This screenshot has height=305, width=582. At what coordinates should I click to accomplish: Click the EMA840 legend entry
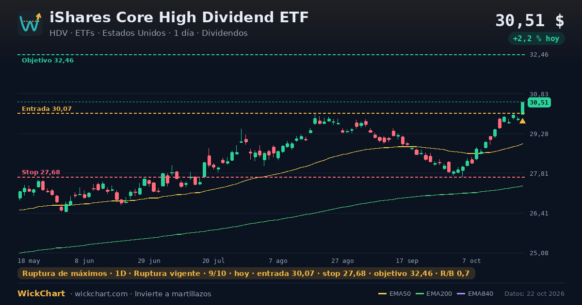click(474, 294)
